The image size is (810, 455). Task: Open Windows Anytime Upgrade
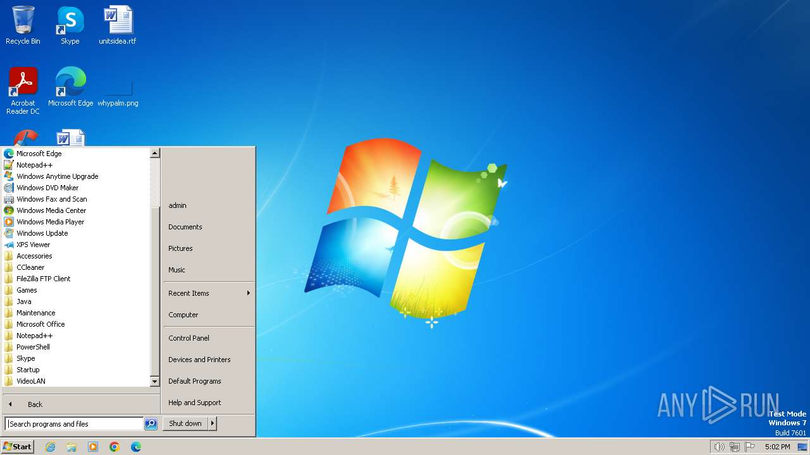click(x=57, y=176)
